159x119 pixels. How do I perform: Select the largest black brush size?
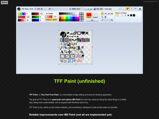[134, 15]
